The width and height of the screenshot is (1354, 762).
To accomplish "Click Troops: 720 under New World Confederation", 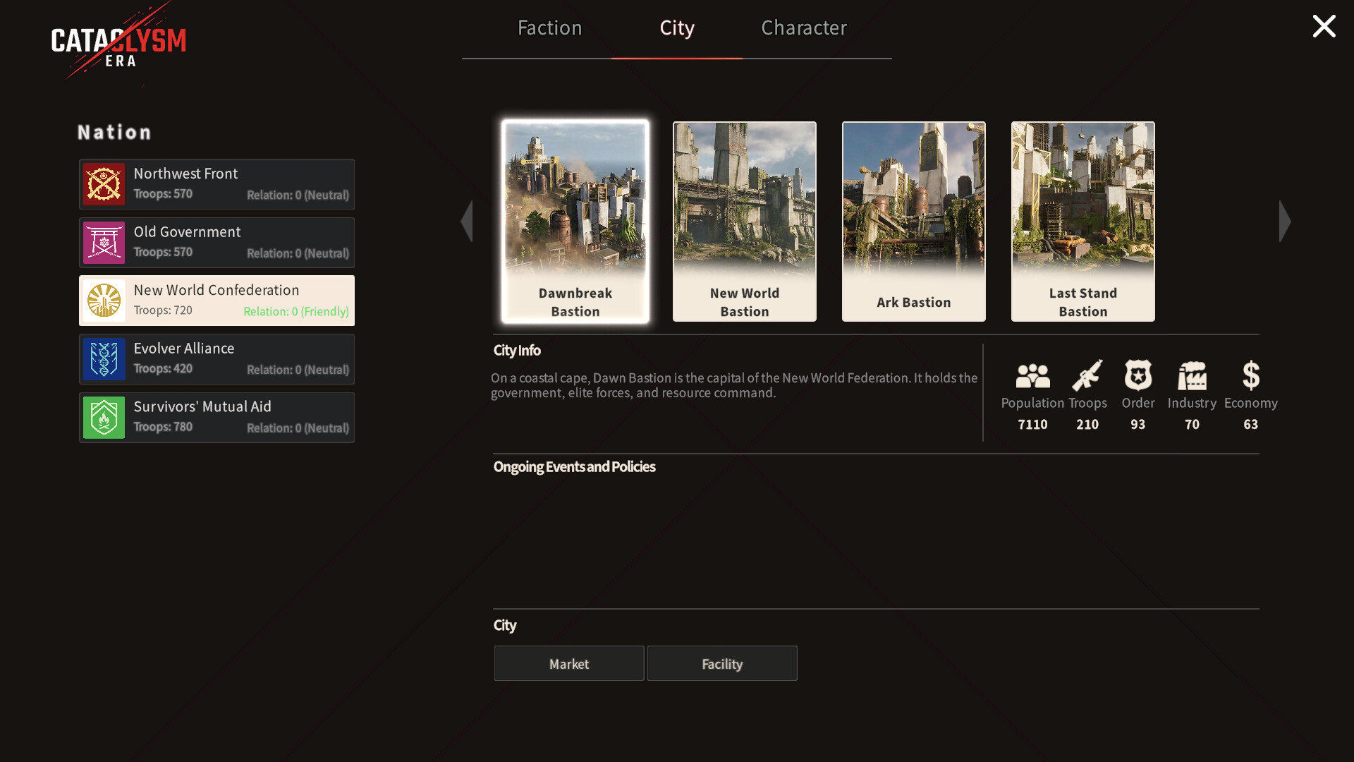I will pyautogui.click(x=163, y=310).
